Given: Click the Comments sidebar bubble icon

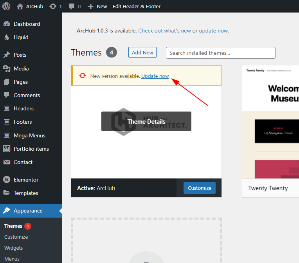Looking at the screenshot, I should [x=7, y=95].
